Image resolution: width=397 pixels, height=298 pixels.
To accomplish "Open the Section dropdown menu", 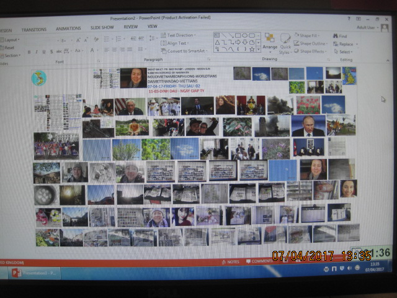I will tap(11, 55).
